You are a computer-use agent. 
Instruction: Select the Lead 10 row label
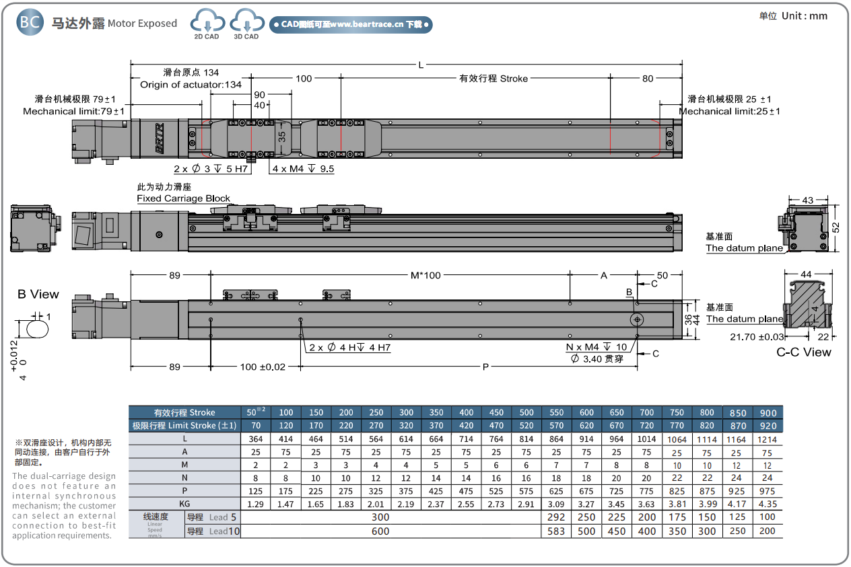pyautogui.click(x=212, y=531)
